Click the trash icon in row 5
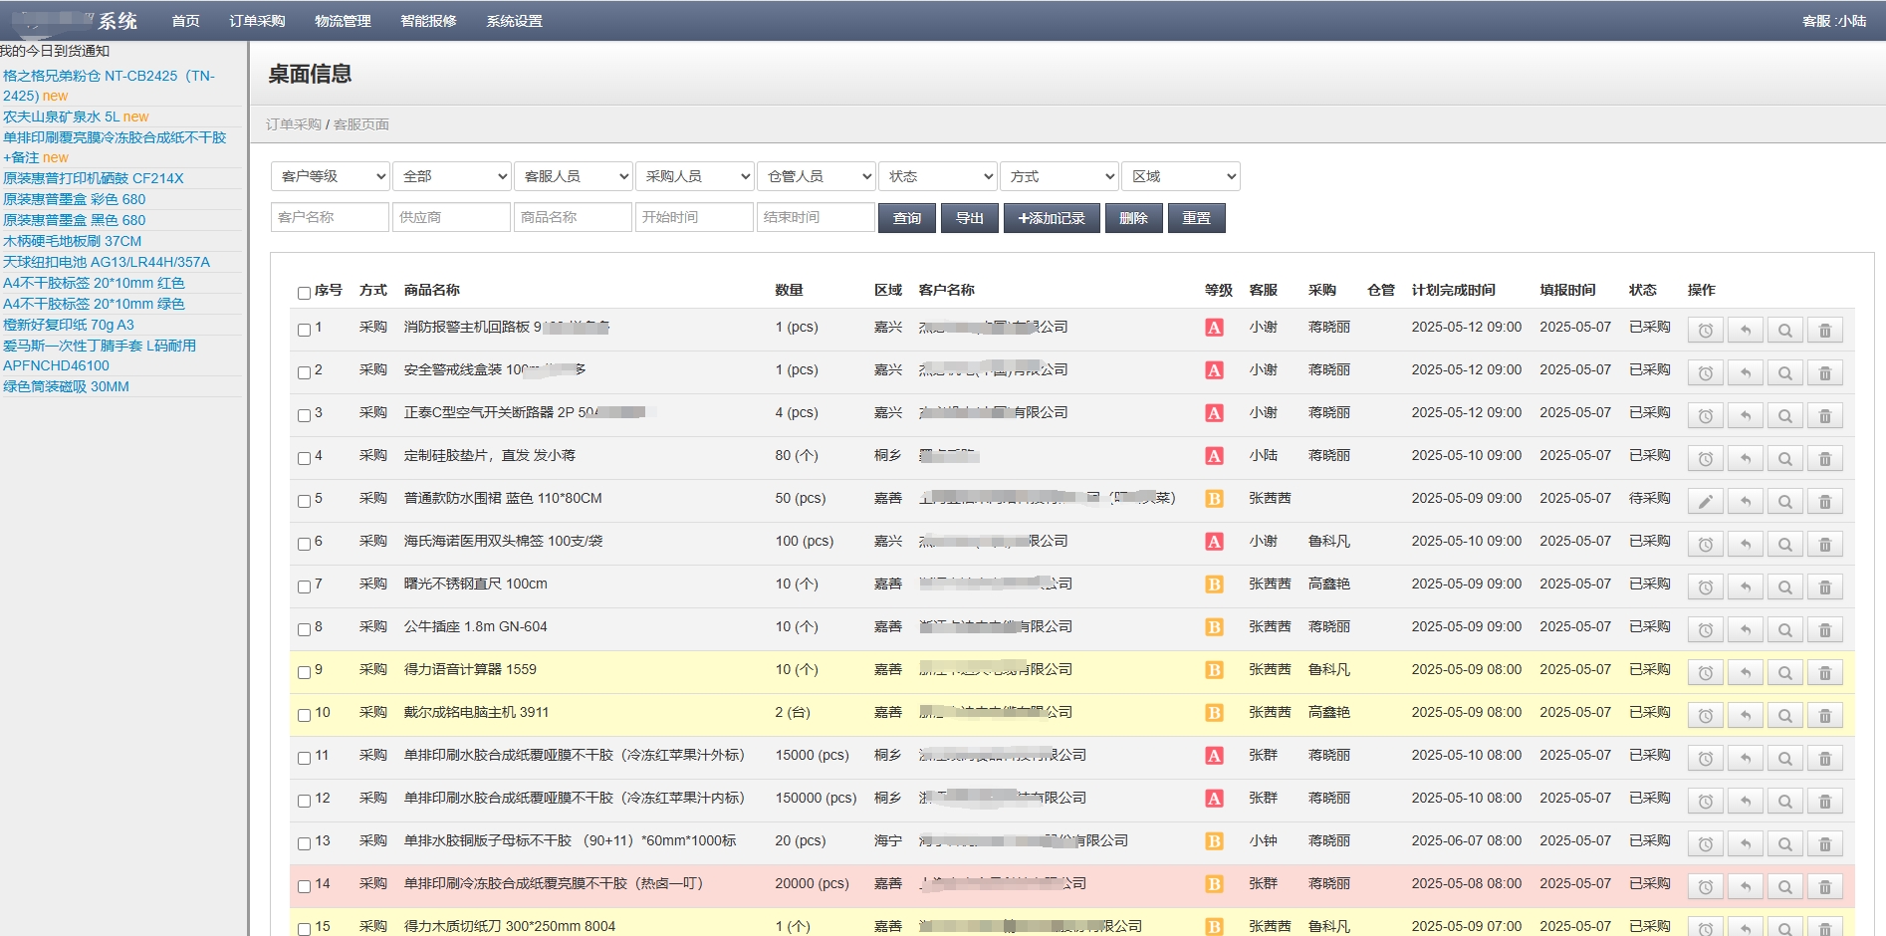Viewport: 1886px width, 936px height. coord(1824,502)
